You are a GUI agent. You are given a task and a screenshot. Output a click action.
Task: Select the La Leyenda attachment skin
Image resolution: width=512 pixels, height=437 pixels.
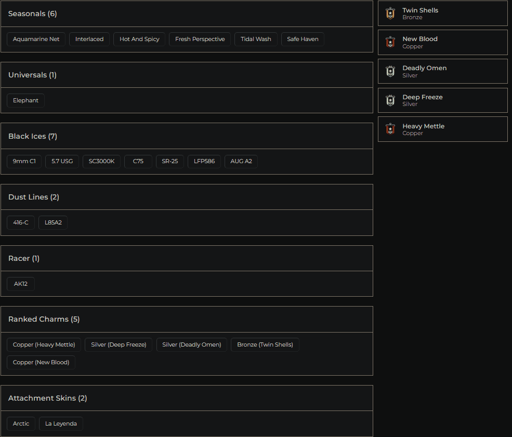[60, 423]
